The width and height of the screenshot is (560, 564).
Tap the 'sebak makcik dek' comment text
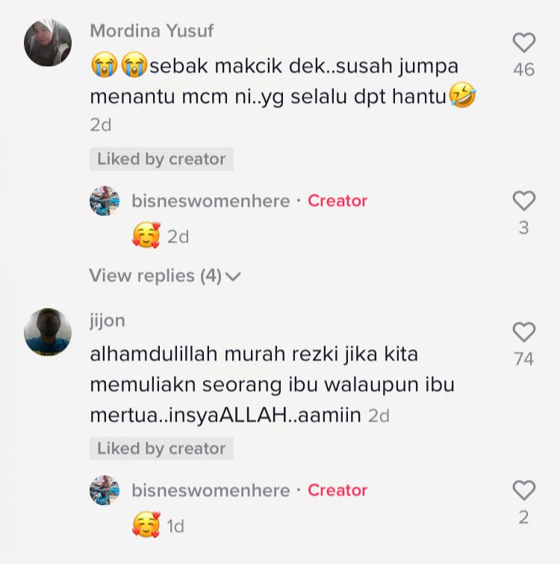[x=283, y=81]
